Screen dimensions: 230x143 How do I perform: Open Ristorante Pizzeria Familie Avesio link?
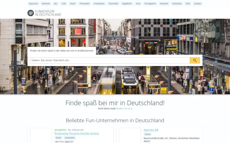click(77, 133)
